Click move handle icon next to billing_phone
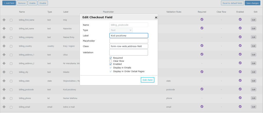263x113 pixels. 4,98
